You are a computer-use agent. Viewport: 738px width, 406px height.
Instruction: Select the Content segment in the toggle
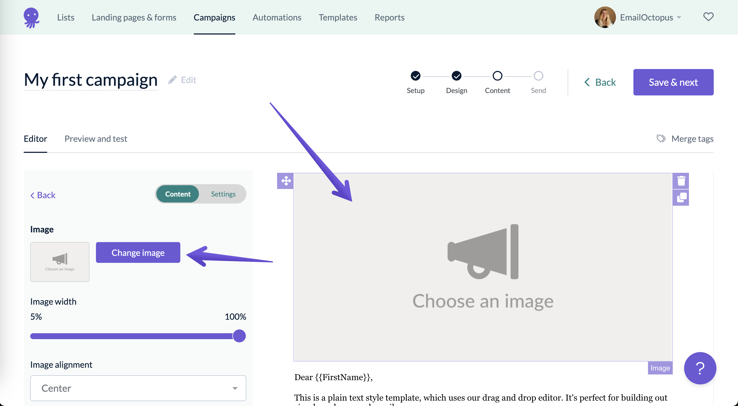[177, 194]
